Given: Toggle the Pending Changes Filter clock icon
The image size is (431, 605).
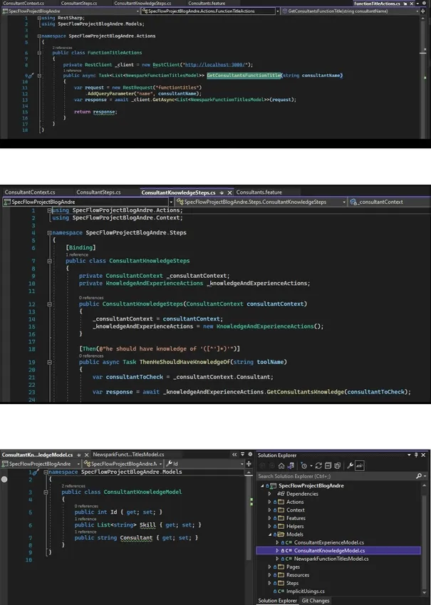Looking at the screenshot, I should [x=304, y=466].
